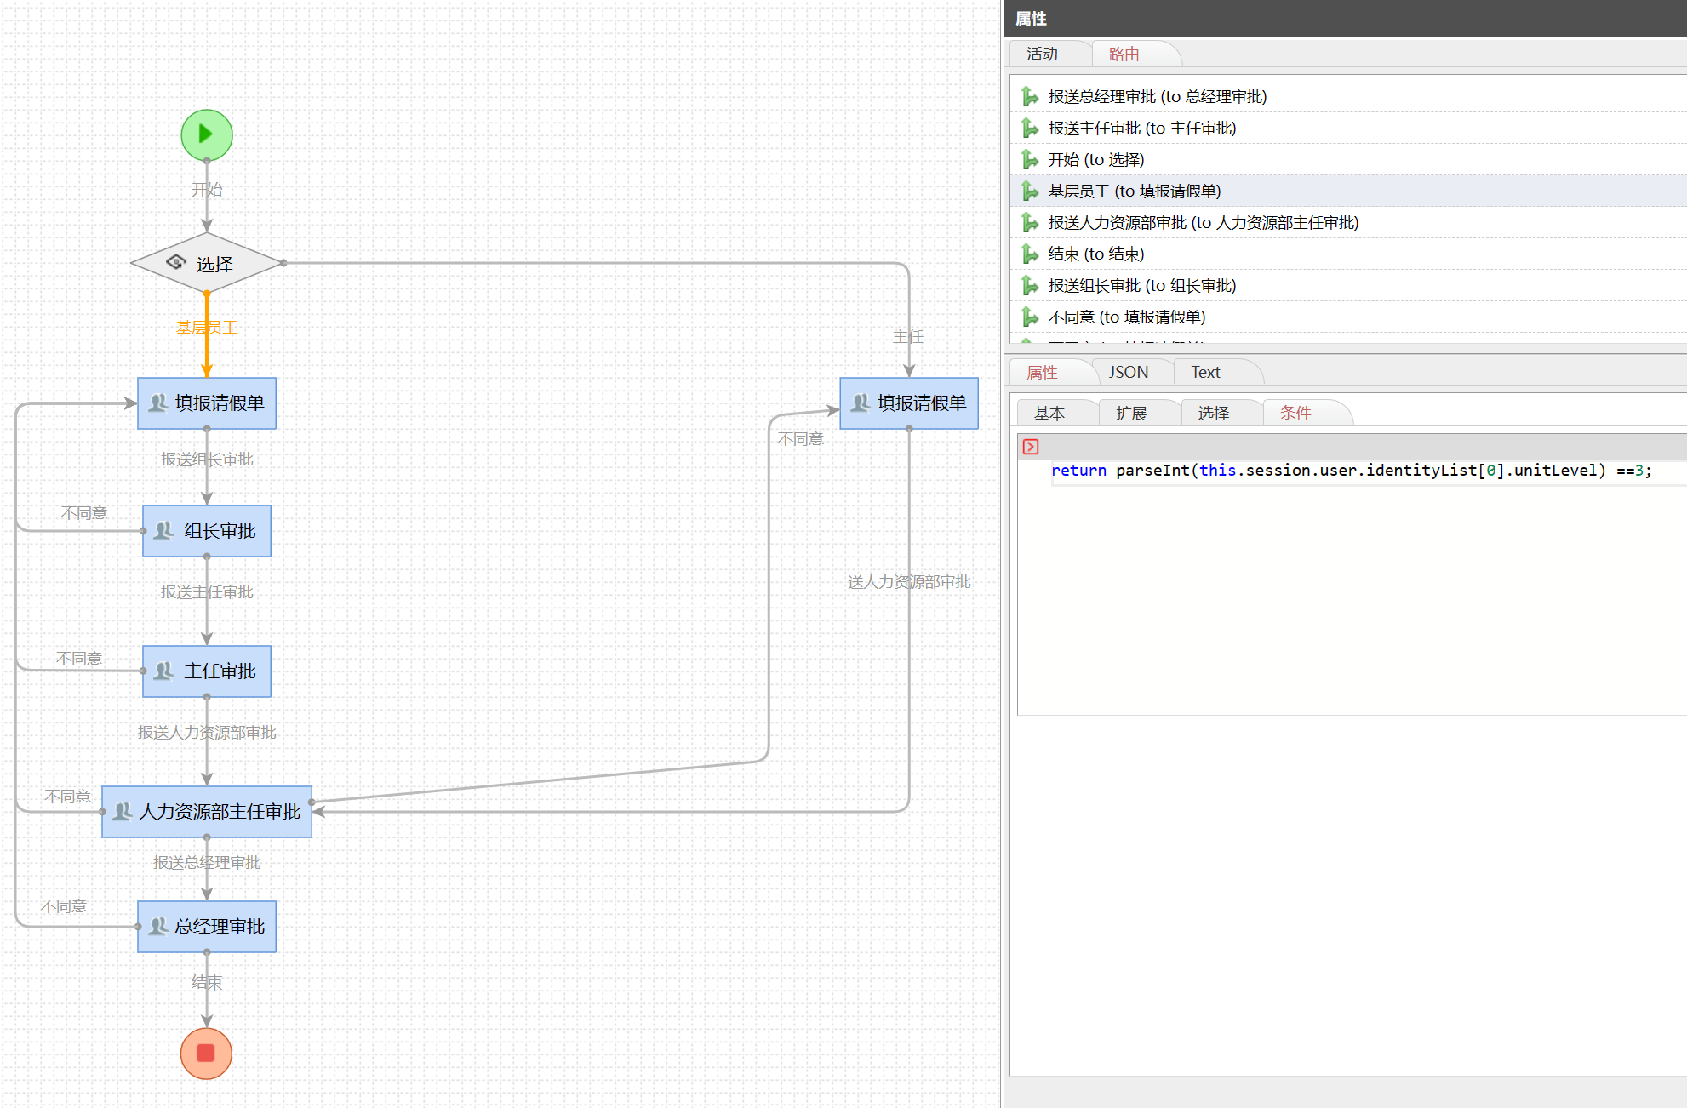1687x1108 pixels.
Task: Select the right-side 填报请假单 node
Action: pyautogui.click(x=909, y=403)
